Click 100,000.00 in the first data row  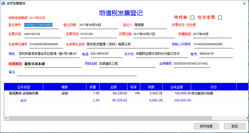(183, 94)
